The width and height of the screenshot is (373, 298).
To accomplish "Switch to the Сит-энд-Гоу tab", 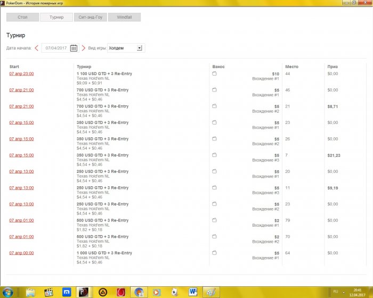I will pos(91,17).
